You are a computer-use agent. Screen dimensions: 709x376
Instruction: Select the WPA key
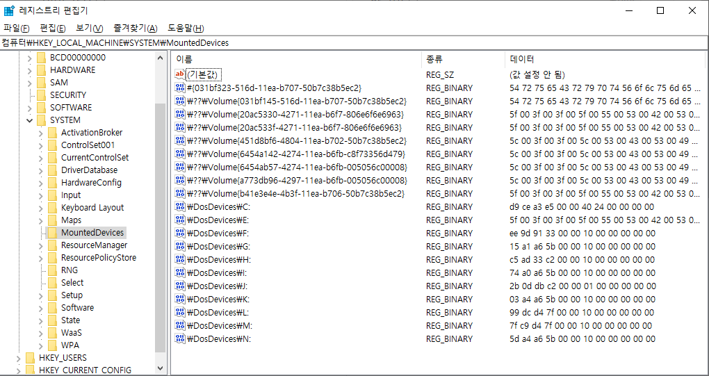click(70, 345)
